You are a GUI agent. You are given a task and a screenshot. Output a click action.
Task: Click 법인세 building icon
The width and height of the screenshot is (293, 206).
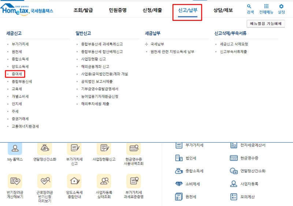pyautogui.click(x=179, y=158)
